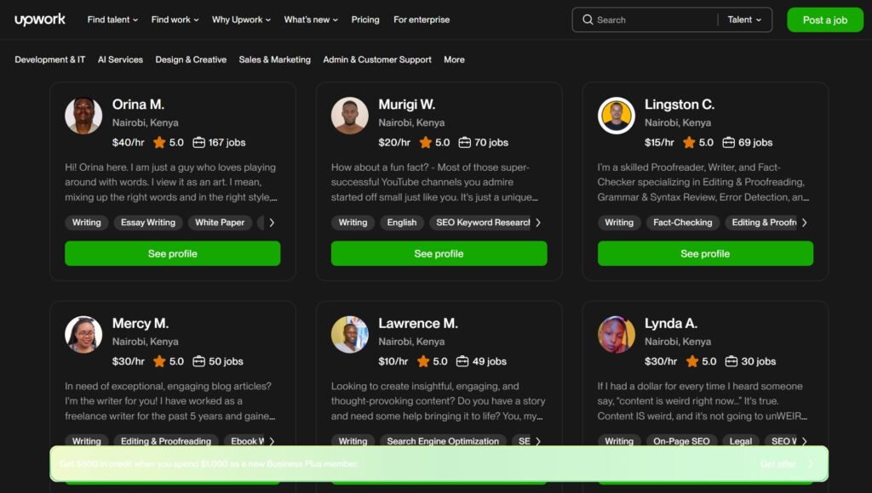This screenshot has height=493, width=872.
Task: Click See profile for Murigi W.
Action: [x=439, y=253]
